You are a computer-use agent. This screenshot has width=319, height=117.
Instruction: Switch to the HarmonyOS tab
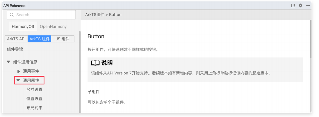[x=23, y=26]
